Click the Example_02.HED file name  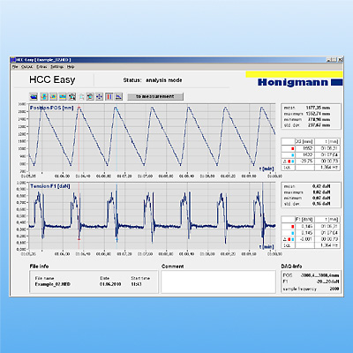tap(53, 284)
